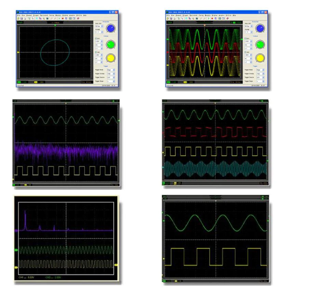Click the Open file icon in the red-waveform window's toolbar

tap(168, 19)
